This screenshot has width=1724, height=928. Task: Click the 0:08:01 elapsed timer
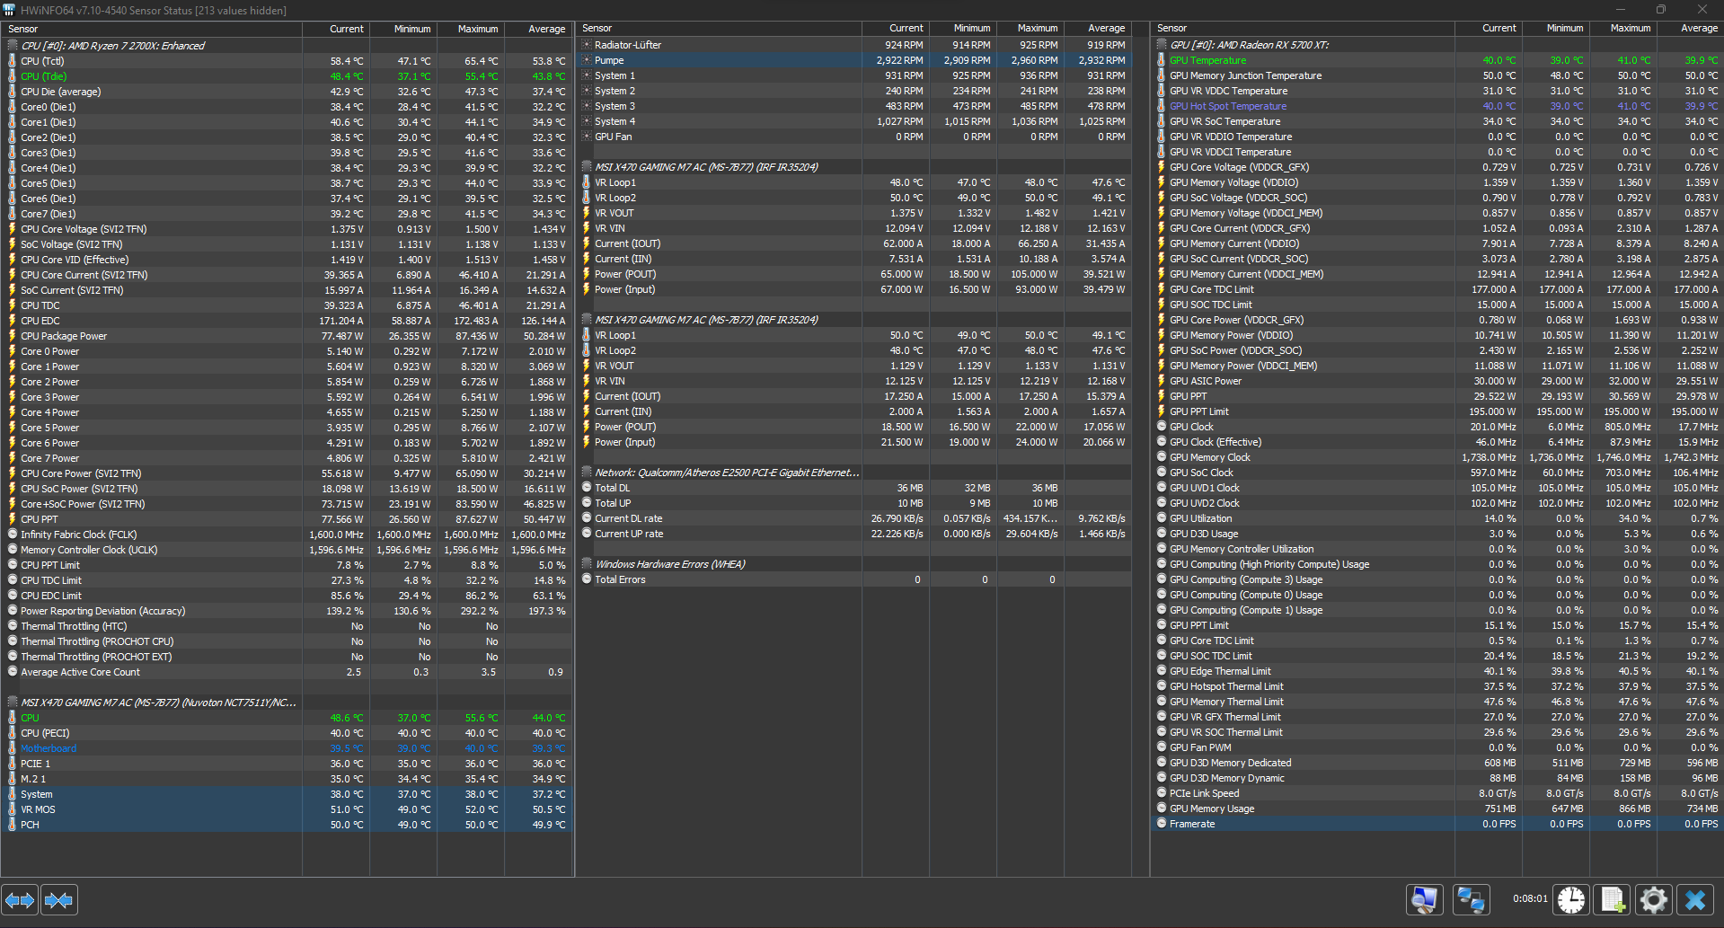(x=1530, y=898)
